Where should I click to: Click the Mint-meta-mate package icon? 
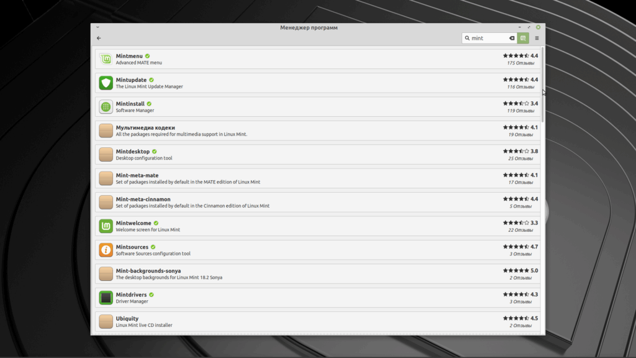pos(106,178)
